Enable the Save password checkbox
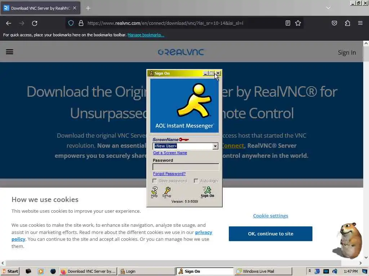Screen dimensions: 369x276 pyautogui.click(x=155, y=181)
